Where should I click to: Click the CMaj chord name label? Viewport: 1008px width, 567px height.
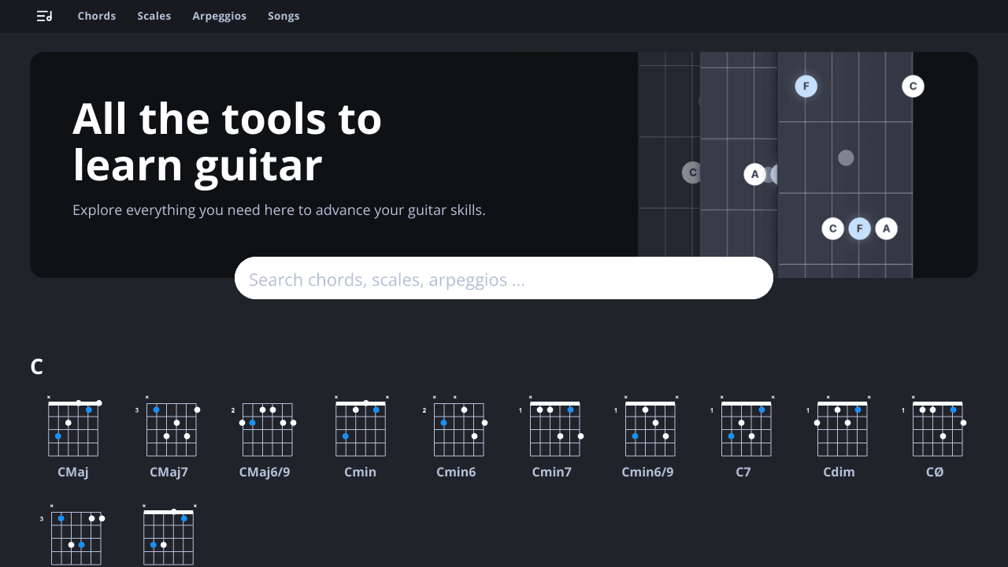[72, 472]
